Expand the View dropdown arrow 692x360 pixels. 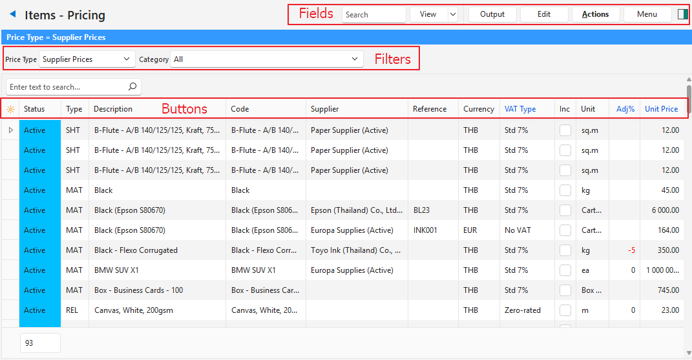pos(452,14)
